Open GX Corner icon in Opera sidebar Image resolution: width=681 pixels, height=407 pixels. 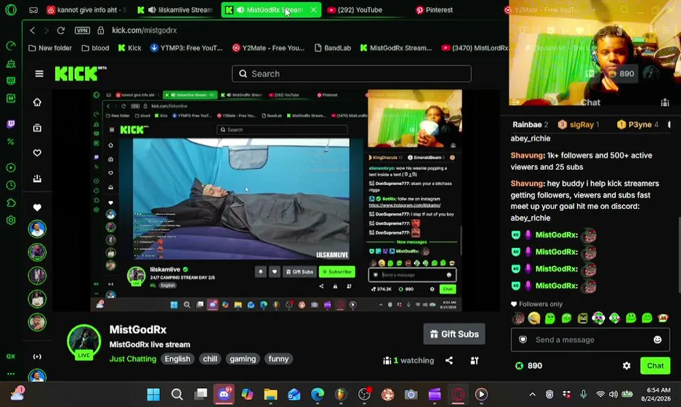coord(11,357)
